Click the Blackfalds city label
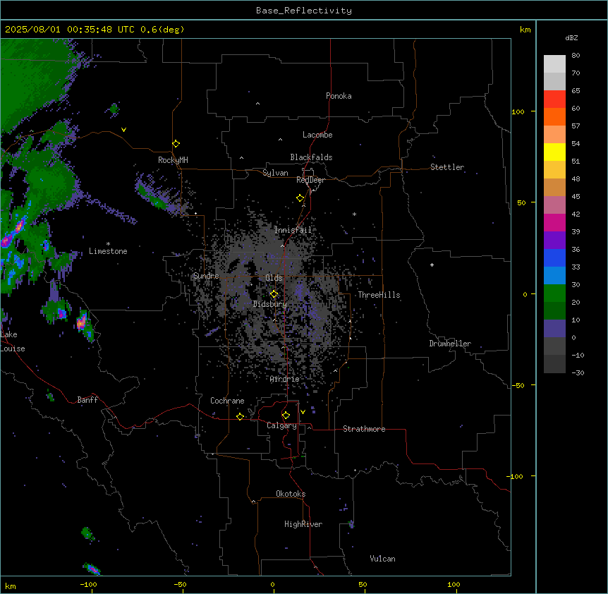 [311, 157]
